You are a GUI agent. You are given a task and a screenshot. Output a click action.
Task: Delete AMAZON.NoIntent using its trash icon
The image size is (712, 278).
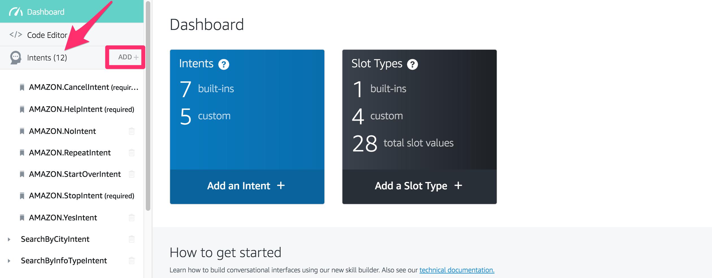point(132,131)
